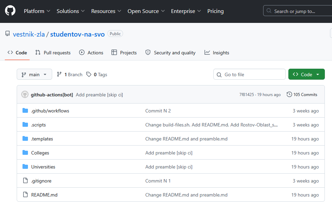Screen dimensions: 332x203
Task: Click the GitHub Octocat logo
Action: [x=10, y=11]
